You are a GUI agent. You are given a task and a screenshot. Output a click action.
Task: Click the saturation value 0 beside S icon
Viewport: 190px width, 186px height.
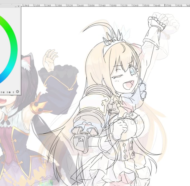coord(7,92)
